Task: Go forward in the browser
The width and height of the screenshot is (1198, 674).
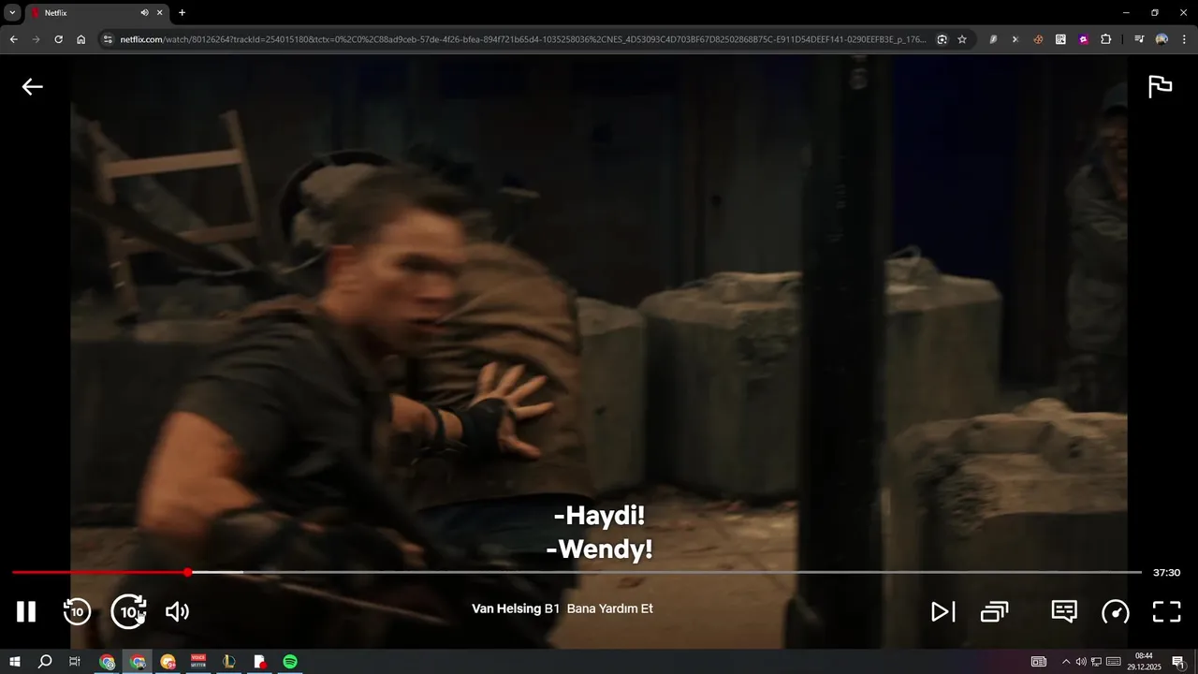Action: click(x=36, y=39)
